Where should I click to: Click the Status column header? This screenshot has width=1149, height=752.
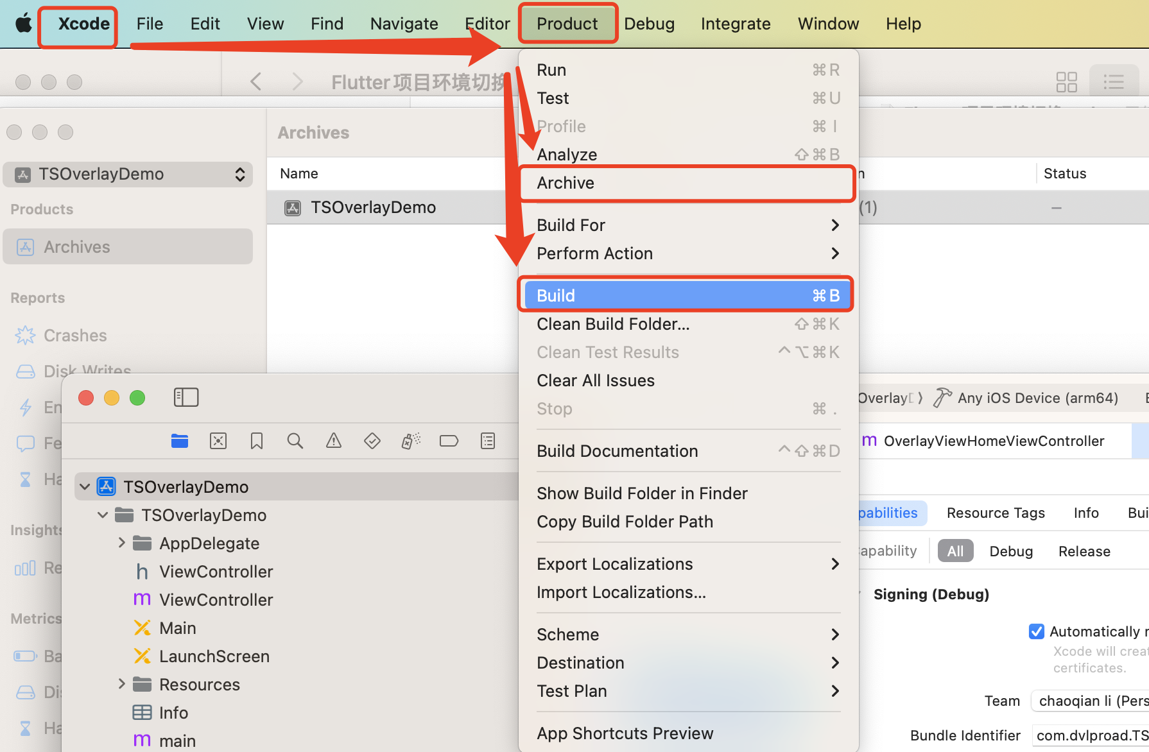click(x=1065, y=173)
